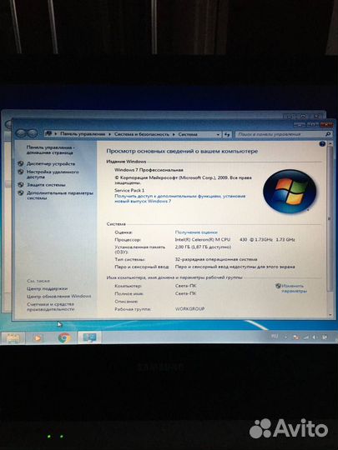The height and width of the screenshot is (450, 338).
Task: Click the refresh button beside address bar
Action: point(227,134)
